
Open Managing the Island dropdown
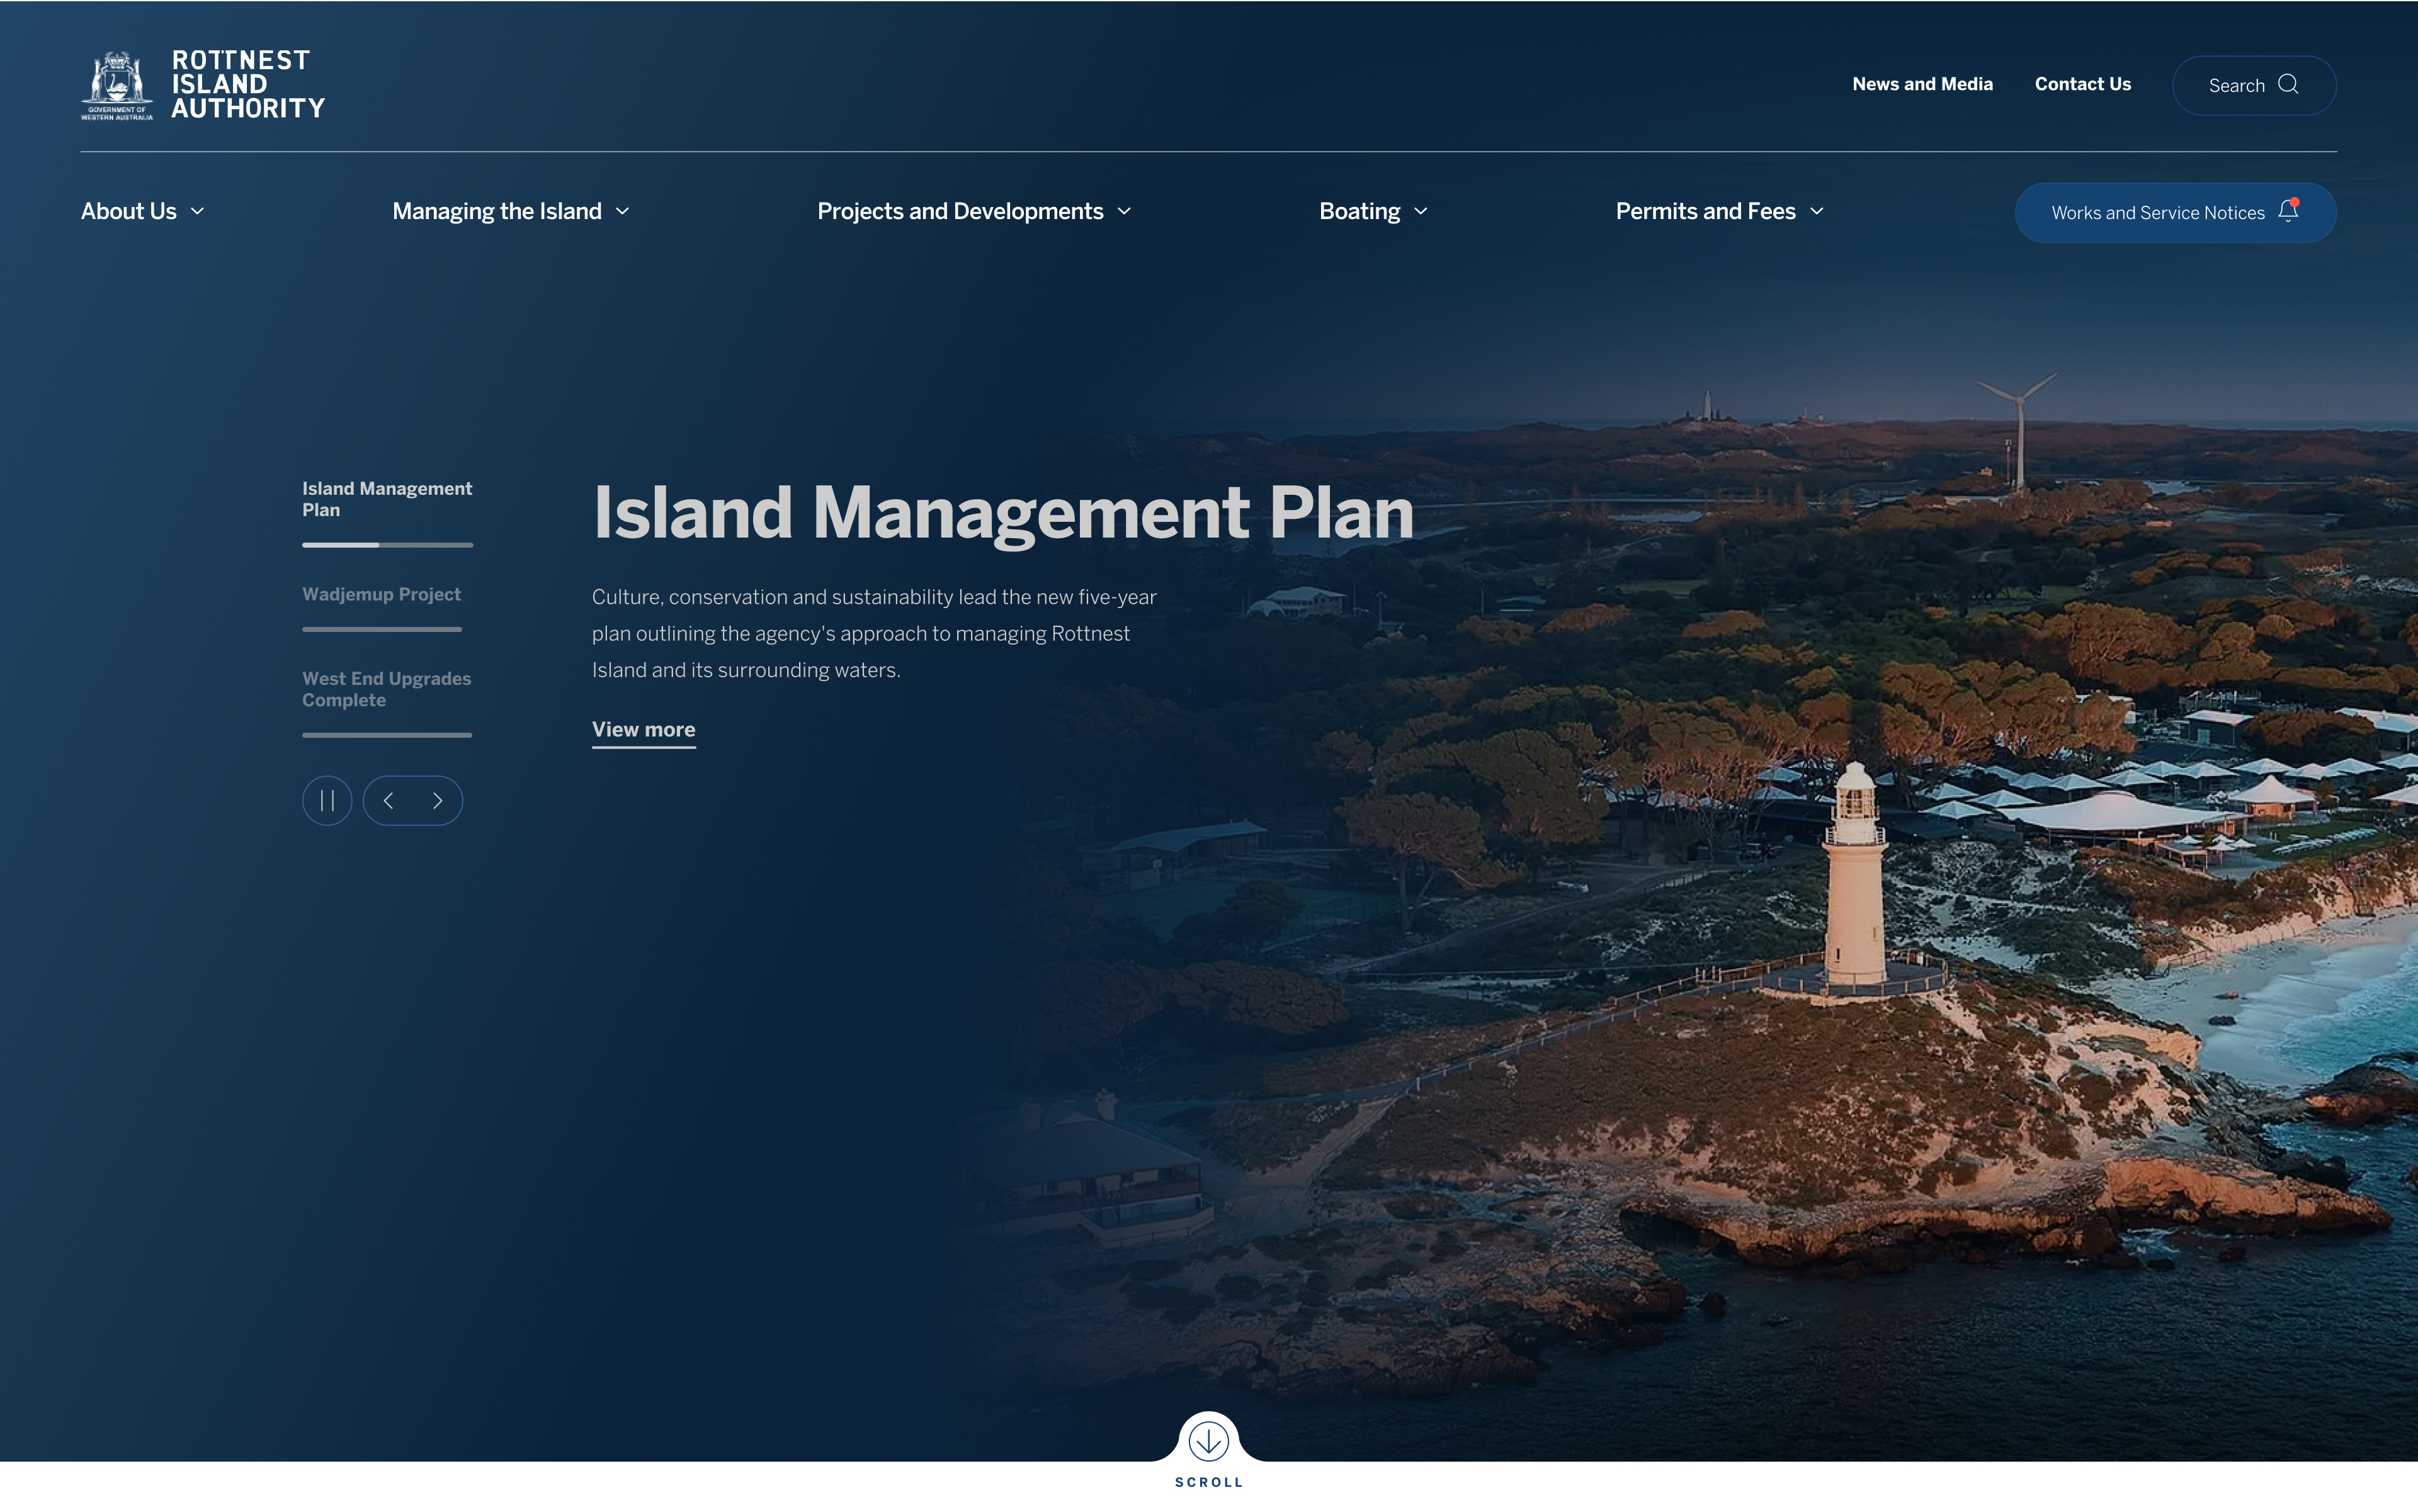point(510,212)
